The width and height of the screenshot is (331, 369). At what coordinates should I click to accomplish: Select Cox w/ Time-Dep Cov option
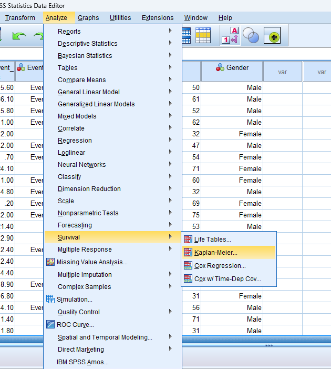[x=227, y=279]
